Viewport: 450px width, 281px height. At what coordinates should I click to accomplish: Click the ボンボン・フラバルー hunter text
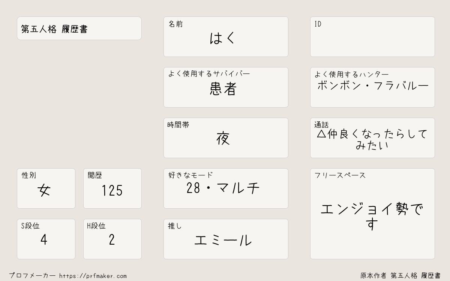pyautogui.click(x=373, y=86)
